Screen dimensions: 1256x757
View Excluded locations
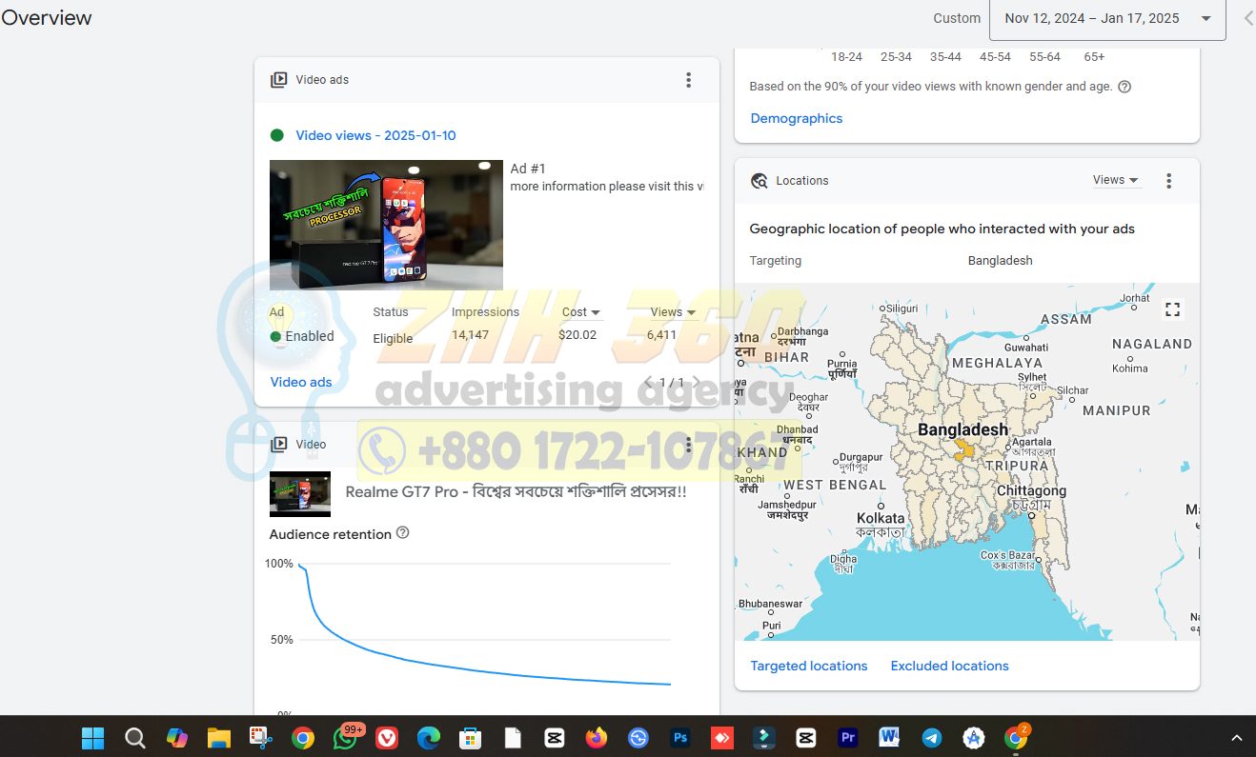click(949, 666)
